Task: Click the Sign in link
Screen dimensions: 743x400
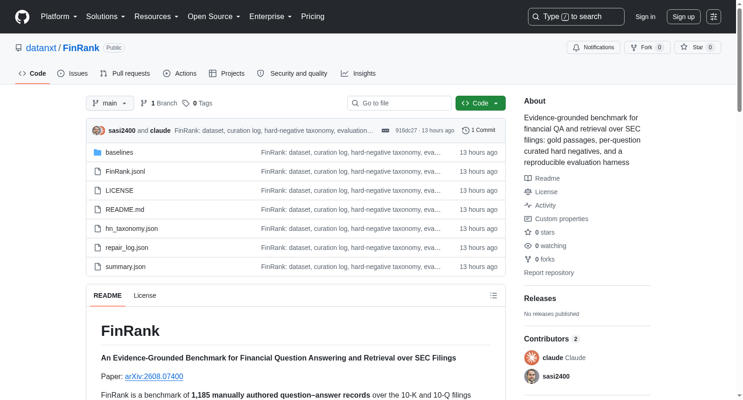Action: click(645, 17)
